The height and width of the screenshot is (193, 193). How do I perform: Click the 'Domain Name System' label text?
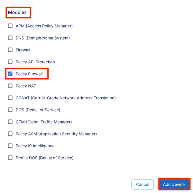click(x=49, y=38)
